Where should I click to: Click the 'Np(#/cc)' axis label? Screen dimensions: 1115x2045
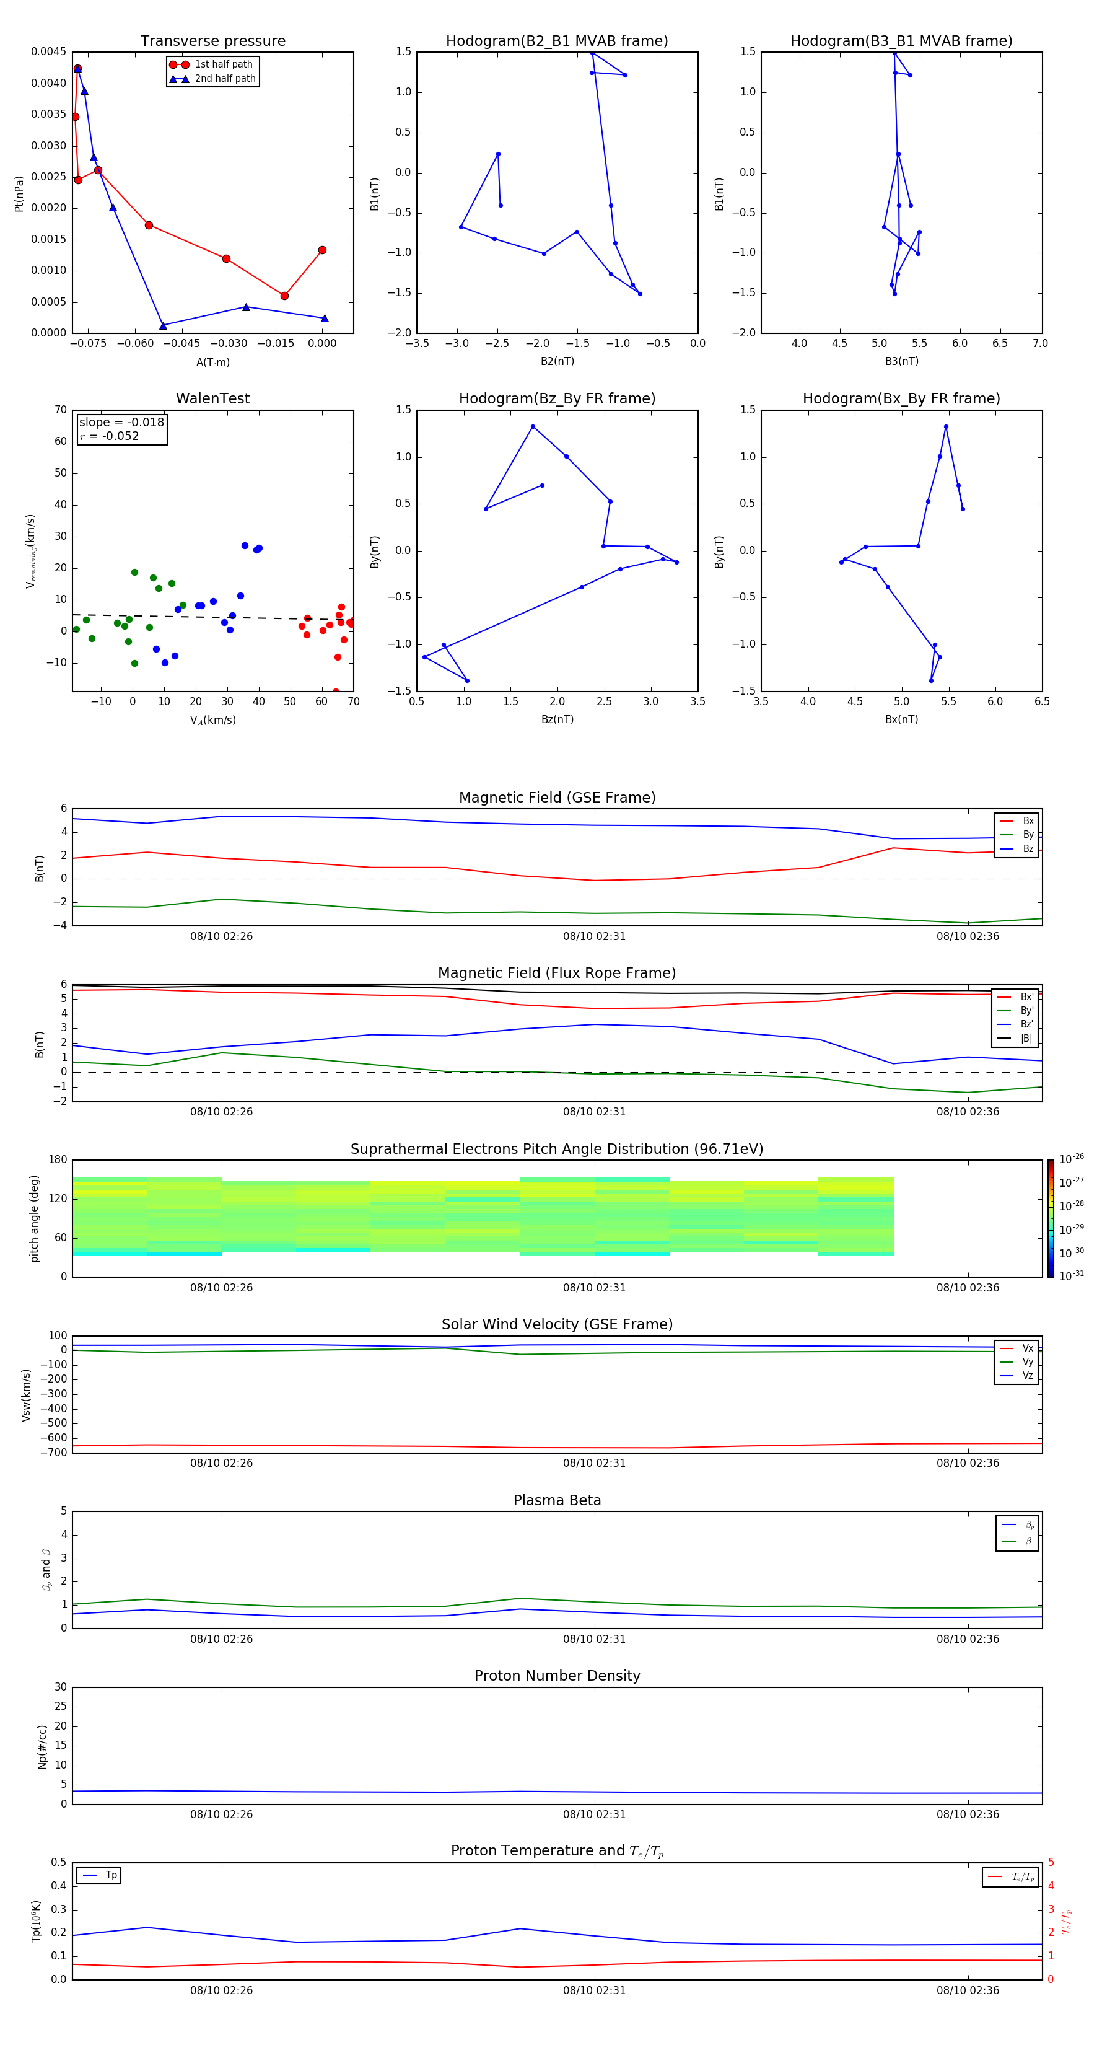point(42,1746)
